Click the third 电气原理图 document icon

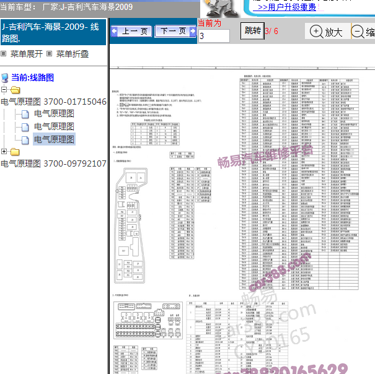pyautogui.click(x=25, y=141)
